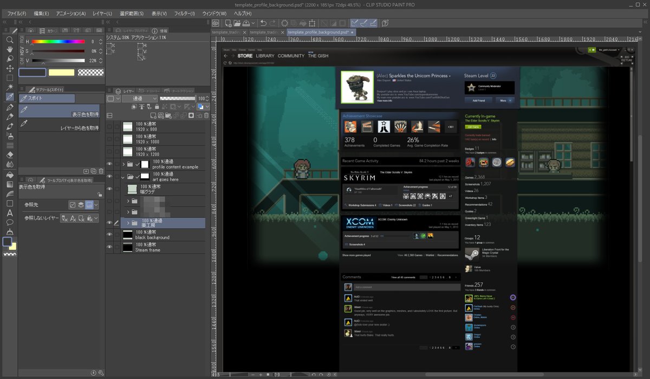Image resolution: width=650 pixels, height=379 pixels.
Task: Open the 編集(E) menu
Action: point(41,14)
